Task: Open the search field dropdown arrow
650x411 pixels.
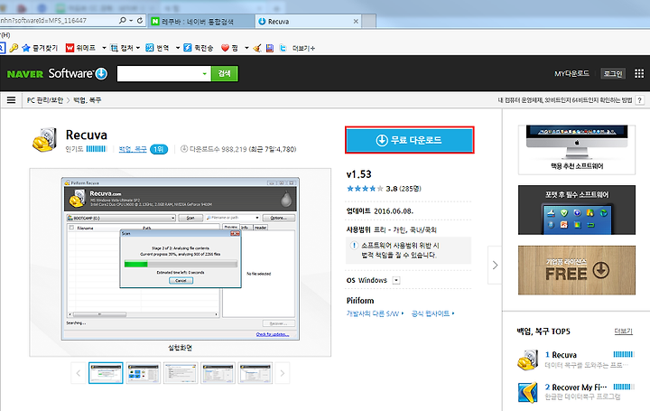Action: coord(204,74)
